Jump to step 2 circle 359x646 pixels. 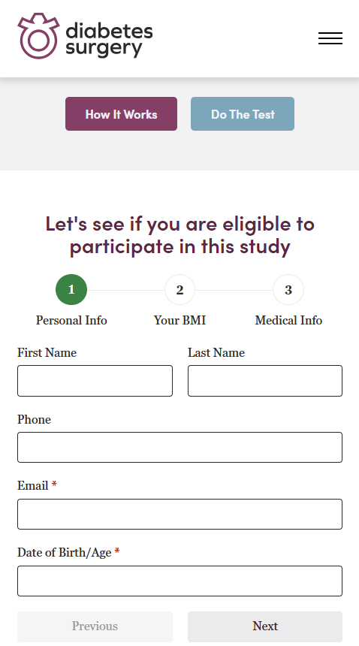tap(180, 290)
